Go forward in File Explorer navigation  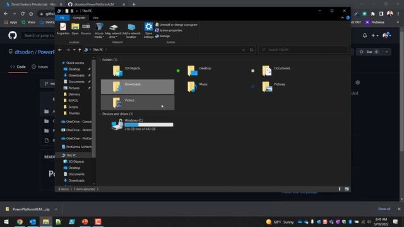68,50
